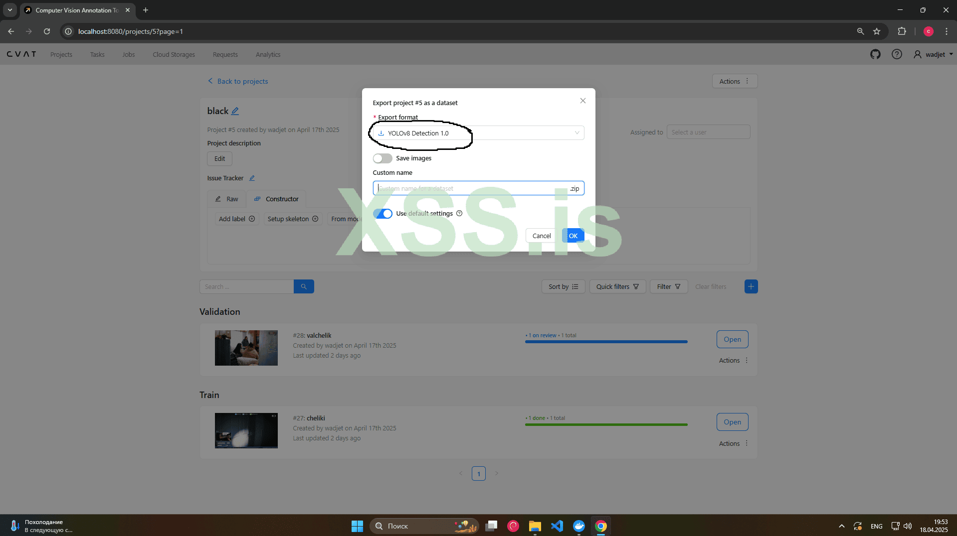Click the Custom name input field
The height and width of the screenshot is (536, 957).
478,188
